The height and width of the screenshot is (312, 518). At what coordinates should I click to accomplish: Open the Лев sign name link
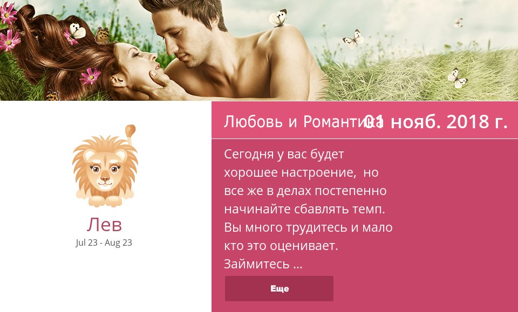[x=104, y=225]
